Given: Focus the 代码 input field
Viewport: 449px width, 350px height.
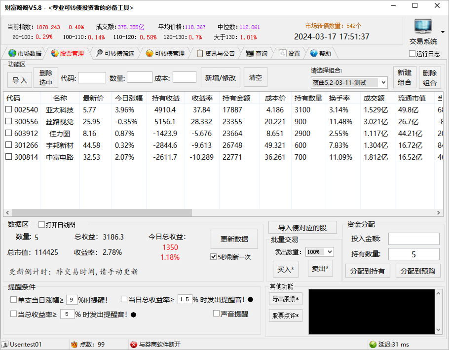Looking at the screenshot, I should pyautogui.click(x=92, y=77).
